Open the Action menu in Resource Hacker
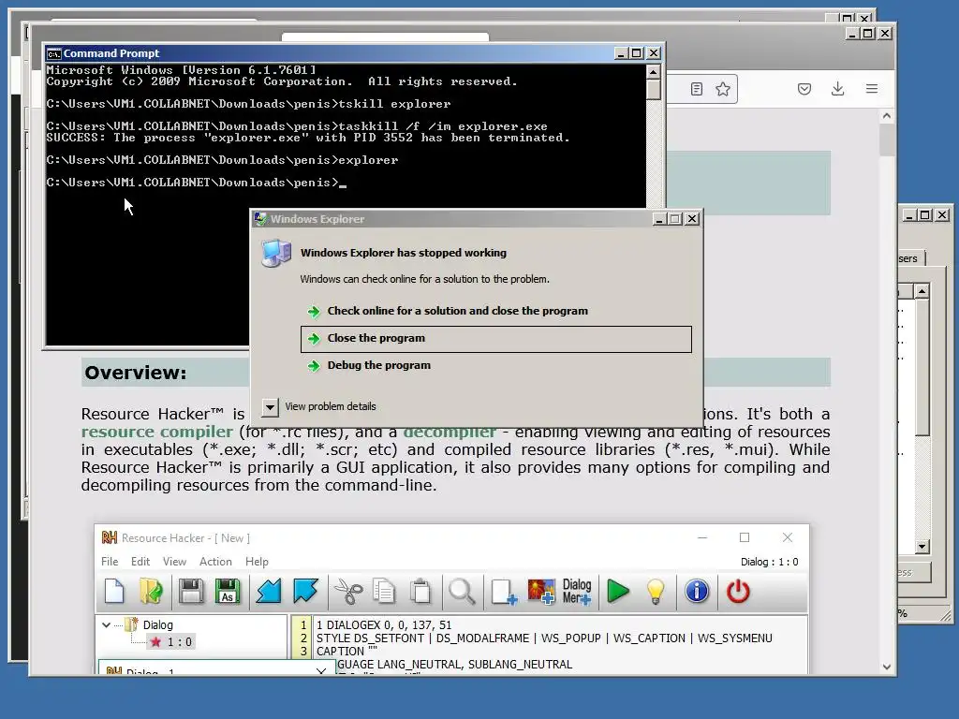This screenshot has width=959, height=719. pyautogui.click(x=215, y=562)
